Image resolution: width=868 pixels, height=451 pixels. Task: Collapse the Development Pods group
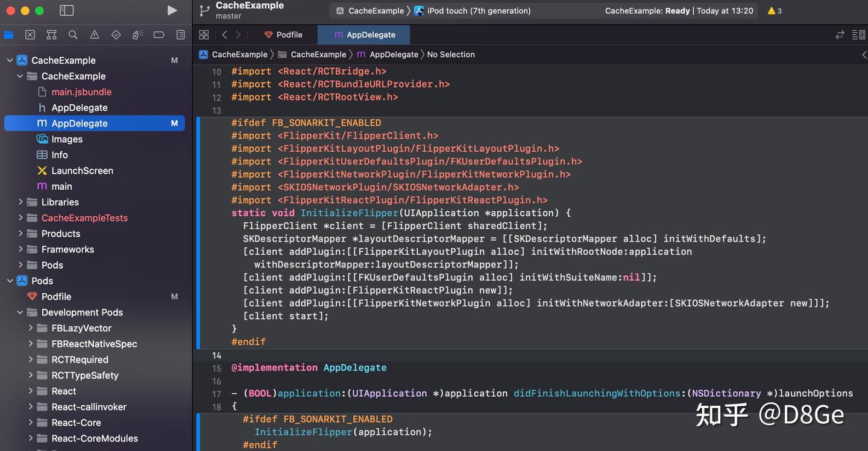tap(20, 313)
